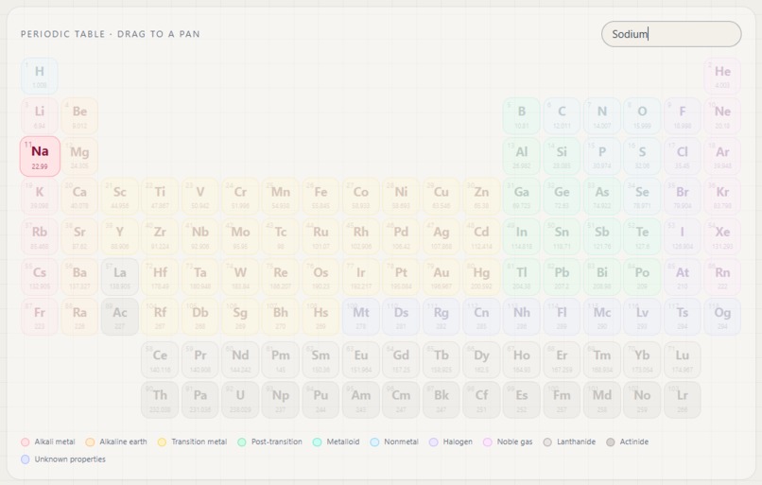
Task: Click the Halogen legend swatch
Action: pos(434,442)
